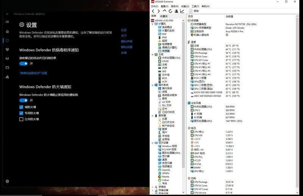Collapse 显示设备 node in tree
303x196 pixels.
click(x=153, y=143)
